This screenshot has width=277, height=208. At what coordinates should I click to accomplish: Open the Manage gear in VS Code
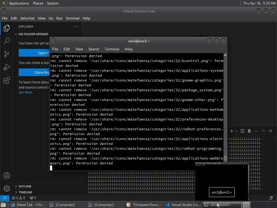7,188
